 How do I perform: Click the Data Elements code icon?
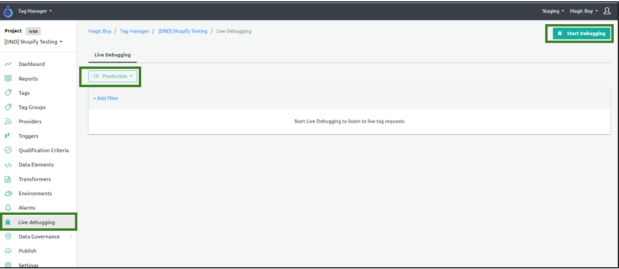pos(8,165)
